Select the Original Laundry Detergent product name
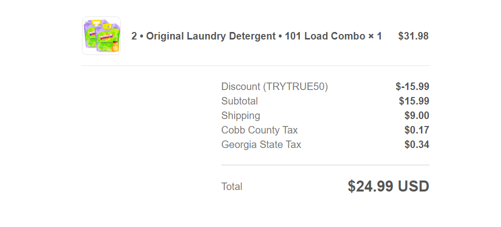Viewport: 501px width, 227px height. [x=211, y=36]
